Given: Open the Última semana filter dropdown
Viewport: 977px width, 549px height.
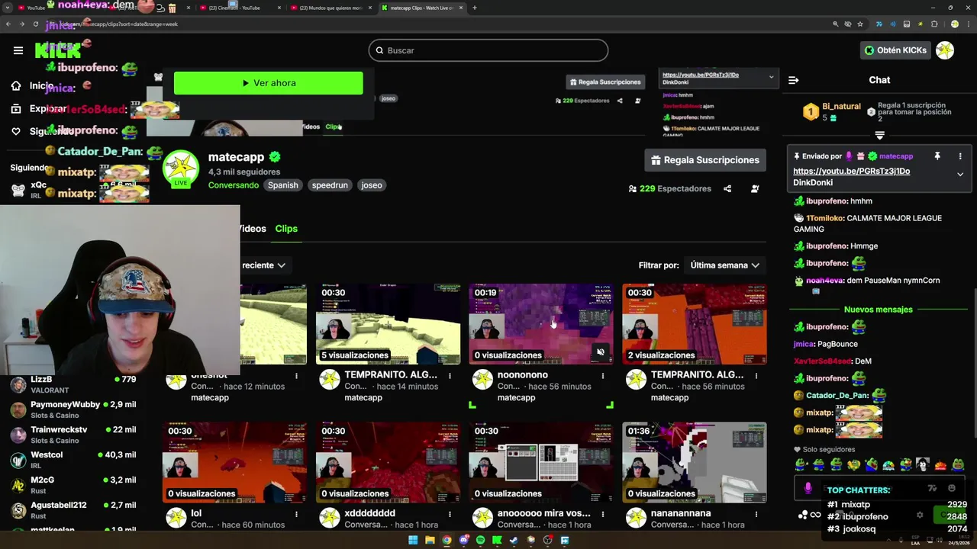Looking at the screenshot, I should (724, 265).
